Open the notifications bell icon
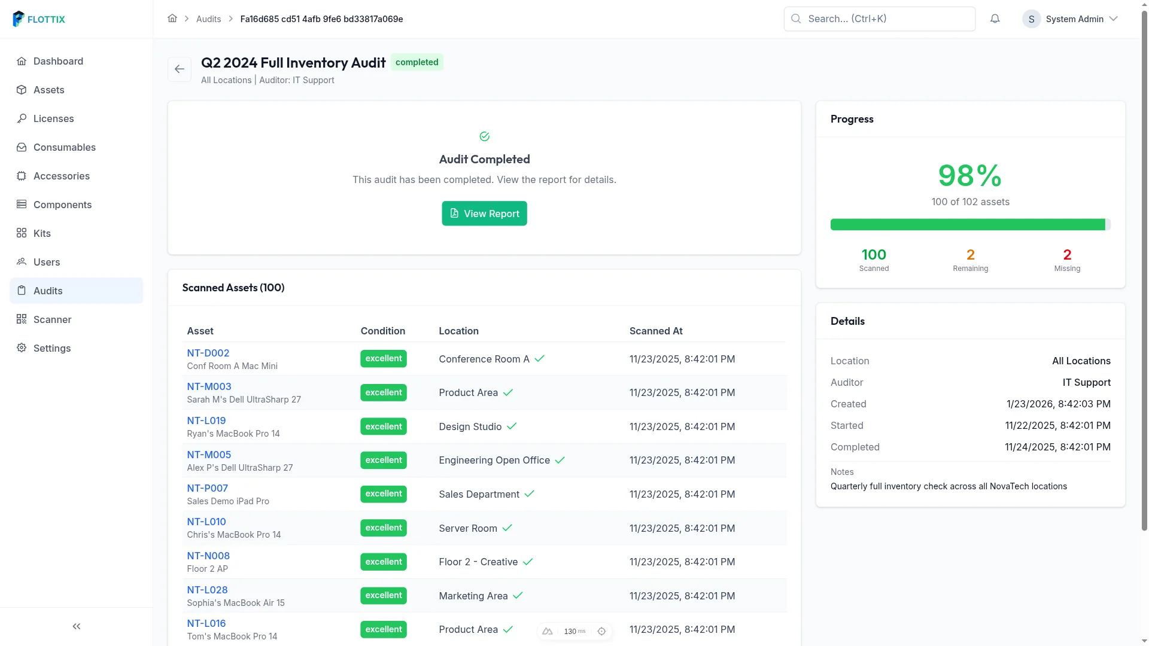This screenshot has width=1149, height=646. tap(995, 19)
